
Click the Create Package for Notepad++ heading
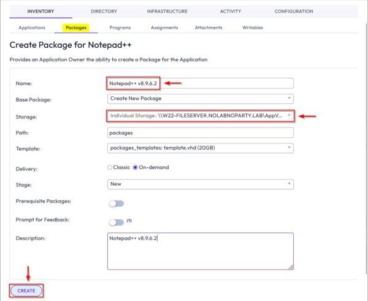pos(71,45)
